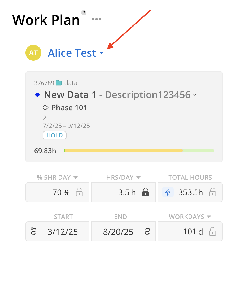Click the teal data folder icon

[59, 83]
